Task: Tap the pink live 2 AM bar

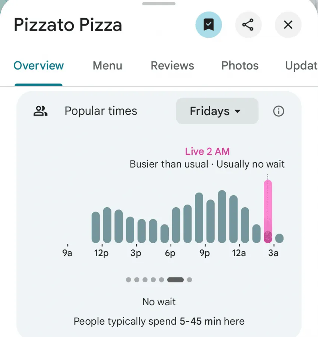Action: click(268, 211)
